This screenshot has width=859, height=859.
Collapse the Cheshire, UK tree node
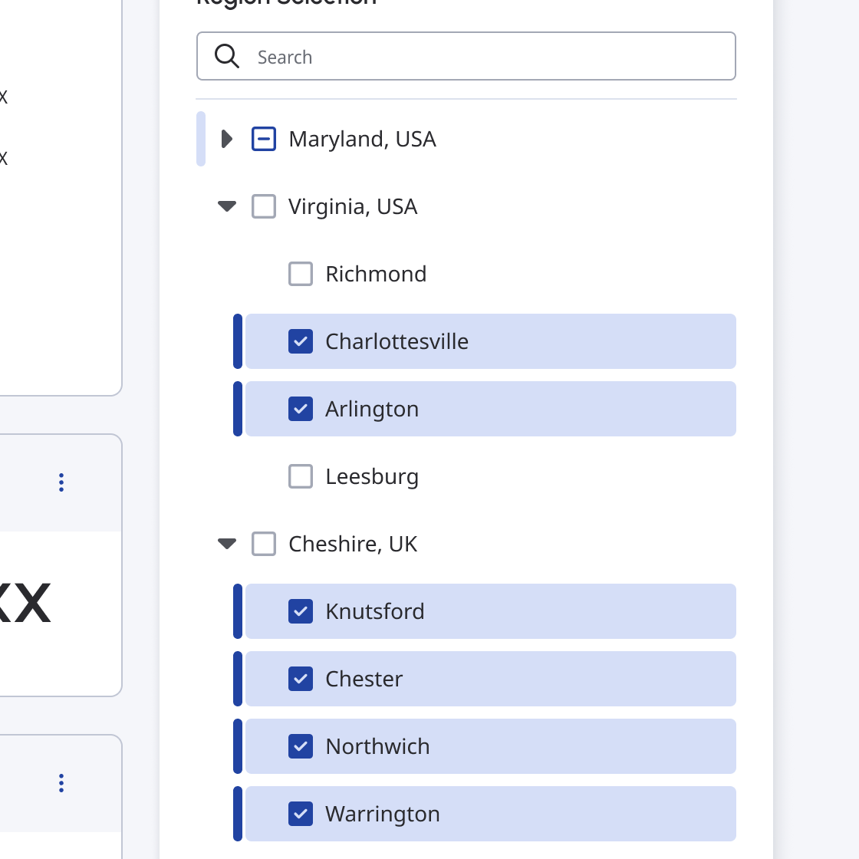click(x=227, y=544)
